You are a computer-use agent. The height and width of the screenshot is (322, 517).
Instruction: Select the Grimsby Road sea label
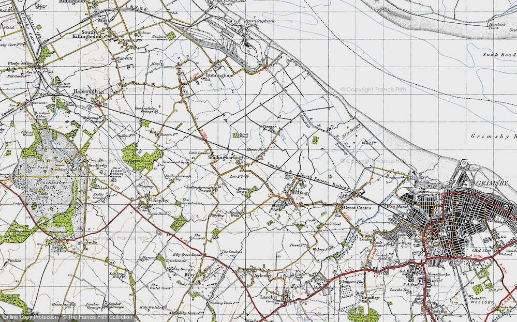point(494,136)
